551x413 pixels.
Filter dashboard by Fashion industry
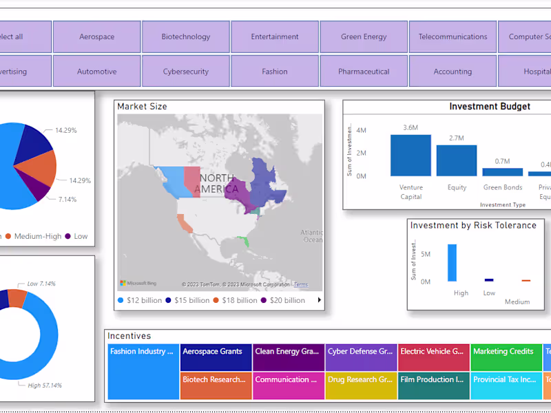[274, 71]
